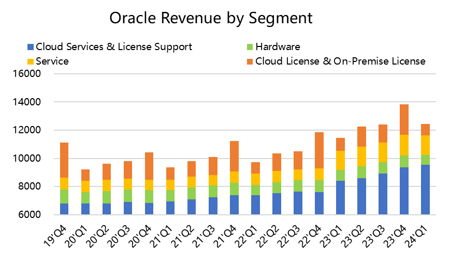Click the 20'Q1 x-axis label
Screen dimensions: 450x267
click(x=77, y=236)
